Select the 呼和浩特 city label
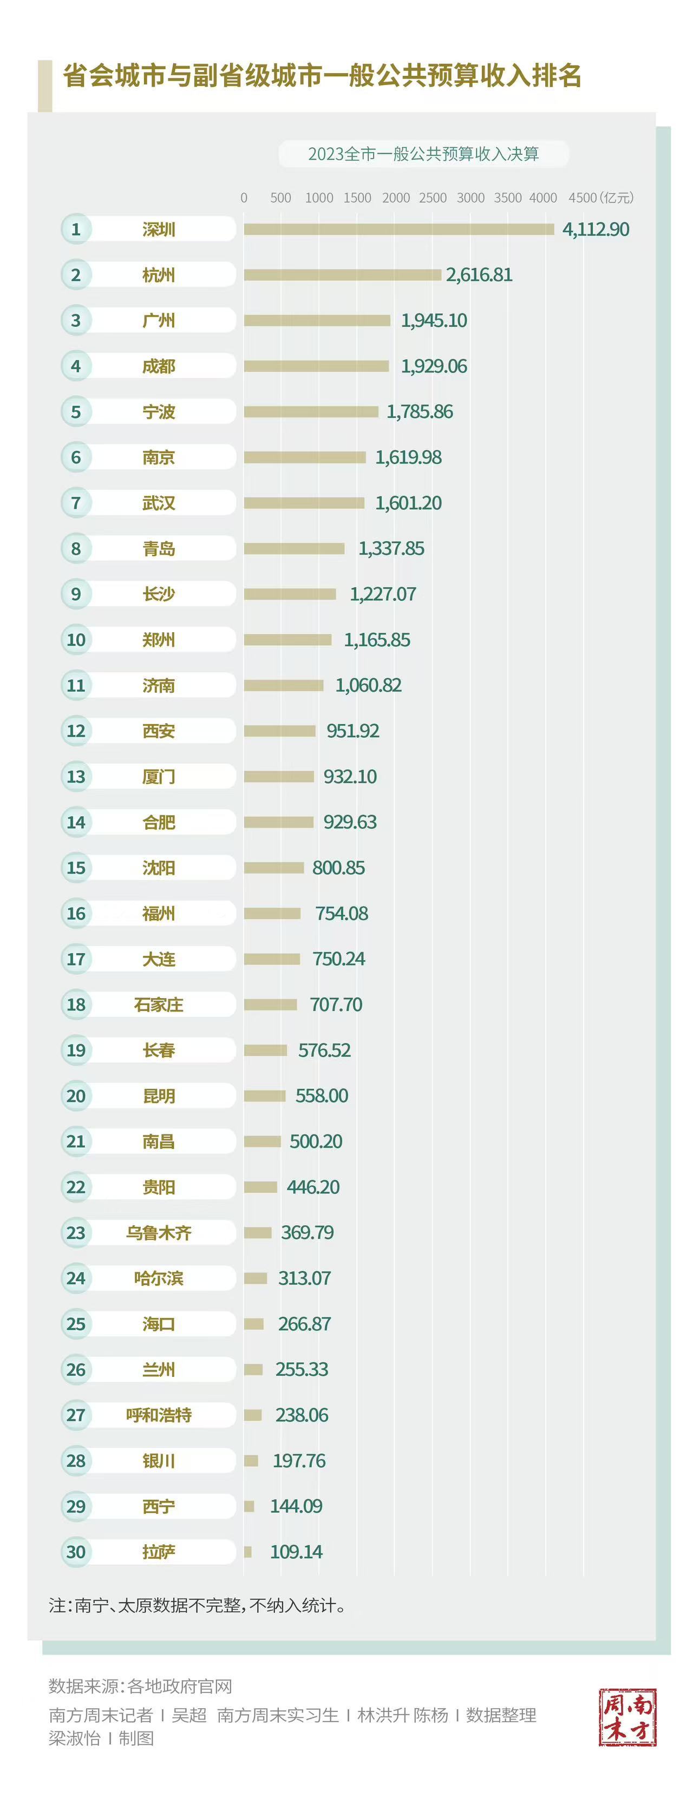 click(x=159, y=1415)
